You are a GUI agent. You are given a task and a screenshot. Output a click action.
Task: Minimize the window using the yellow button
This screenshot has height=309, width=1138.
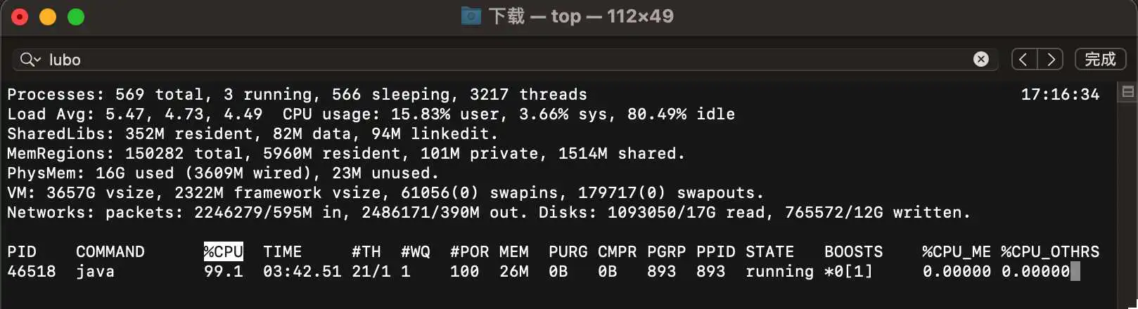[x=48, y=17]
